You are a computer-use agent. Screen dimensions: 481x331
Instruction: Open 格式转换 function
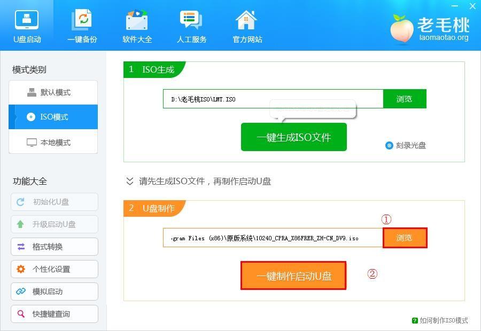pos(55,247)
